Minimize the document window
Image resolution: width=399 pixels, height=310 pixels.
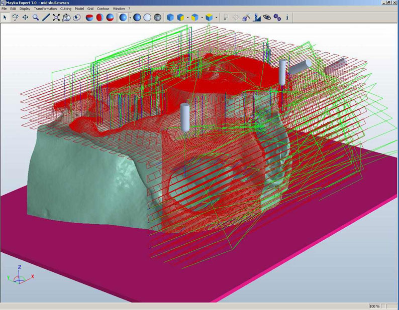384,3
